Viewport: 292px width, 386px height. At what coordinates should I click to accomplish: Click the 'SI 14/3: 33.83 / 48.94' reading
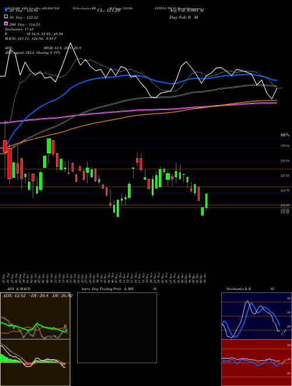tap(45, 34)
